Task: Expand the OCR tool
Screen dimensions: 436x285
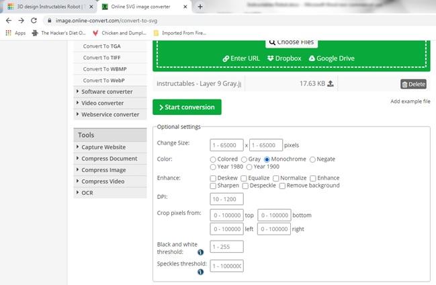Action: [110, 193]
